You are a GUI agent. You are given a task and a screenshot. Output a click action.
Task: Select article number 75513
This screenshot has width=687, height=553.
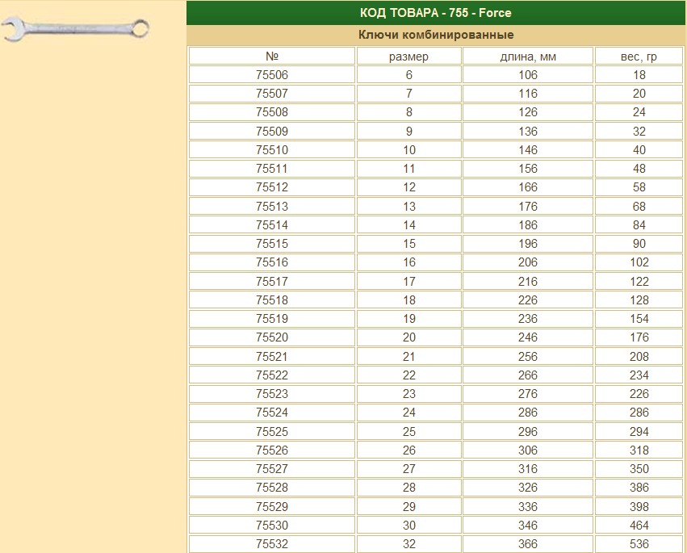coord(271,207)
